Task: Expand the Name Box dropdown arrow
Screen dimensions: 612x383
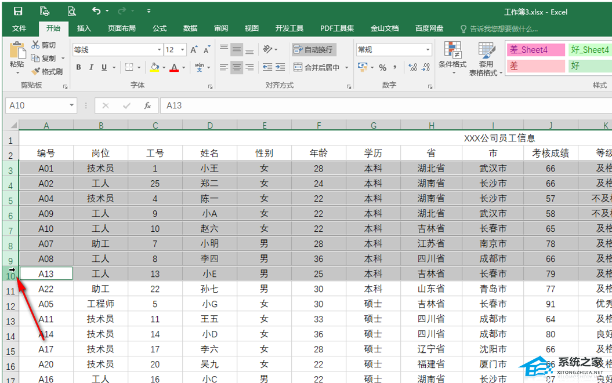Action: pos(72,105)
